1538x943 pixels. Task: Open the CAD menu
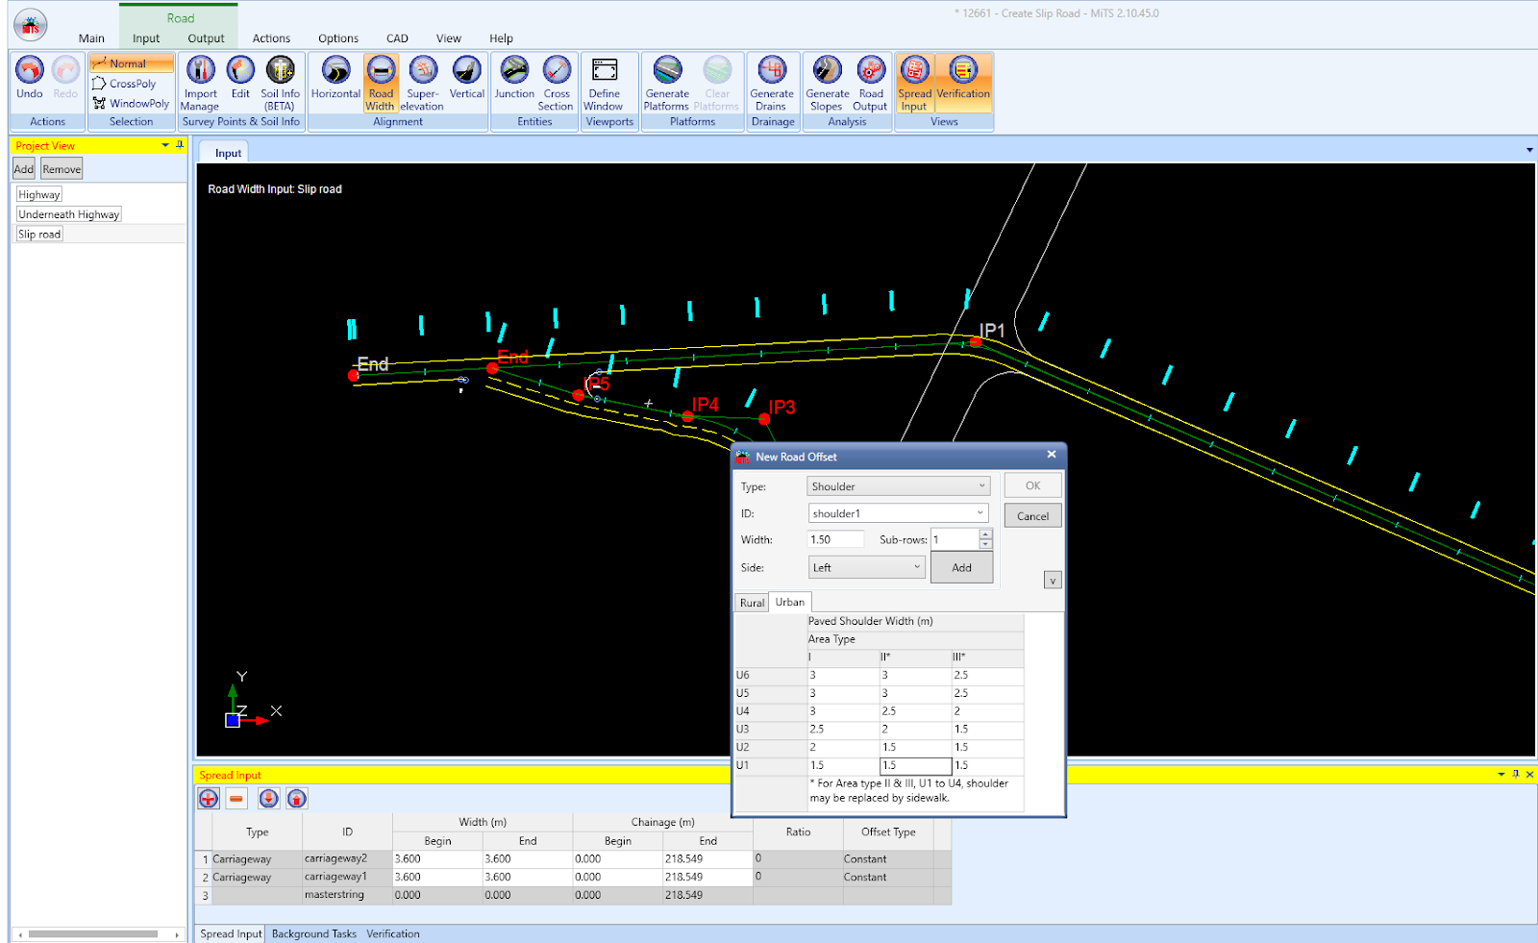397,38
